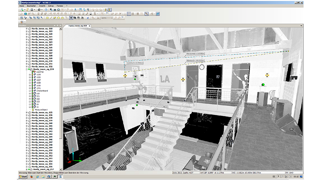This screenshot has height=180, width=321.
Task: Click the SCENE taskbar button
Action: coord(61,177)
